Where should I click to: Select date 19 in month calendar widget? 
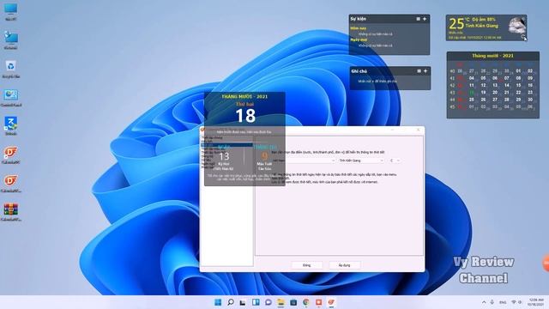pyautogui.click(x=483, y=93)
